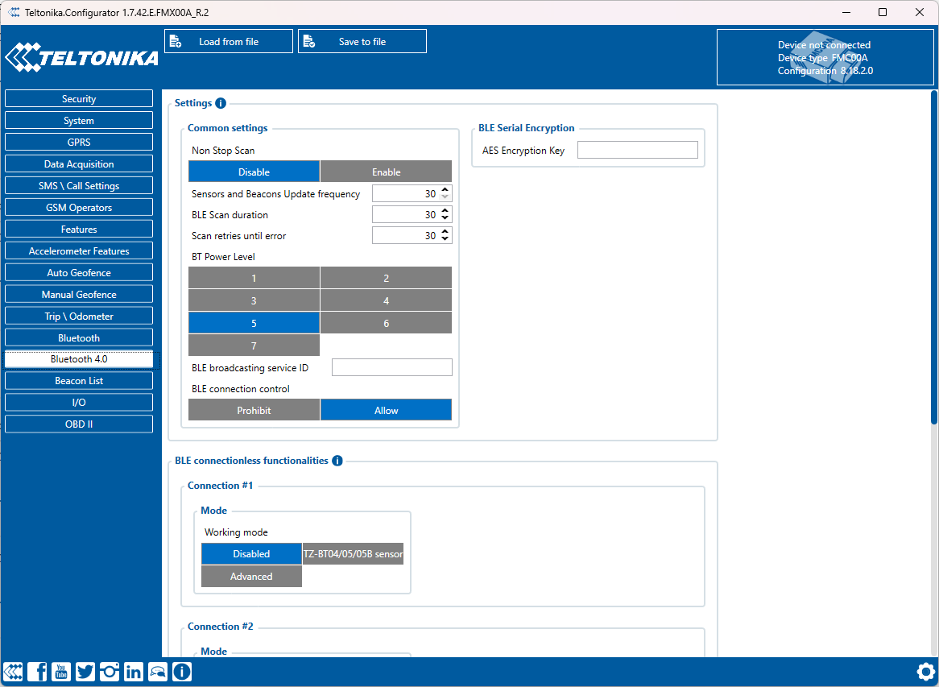This screenshot has width=939, height=687.
Task: Open the LinkedIn icon in the footer
Action: 134,672
